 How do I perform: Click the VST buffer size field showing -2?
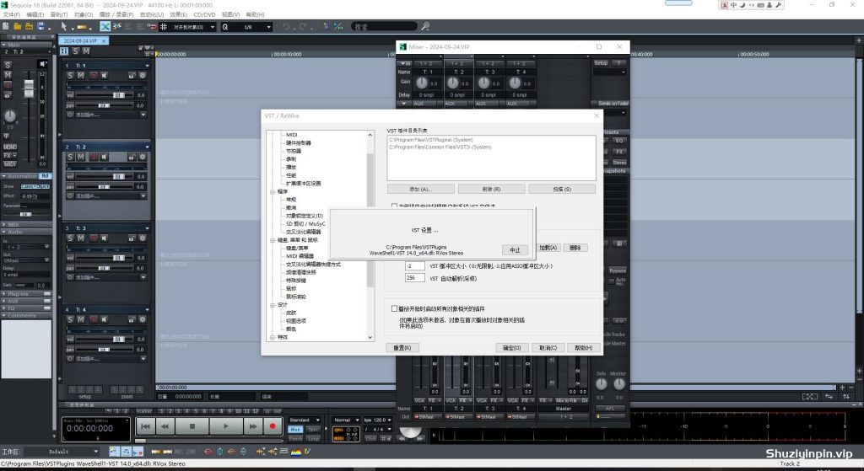coord(415,265)
